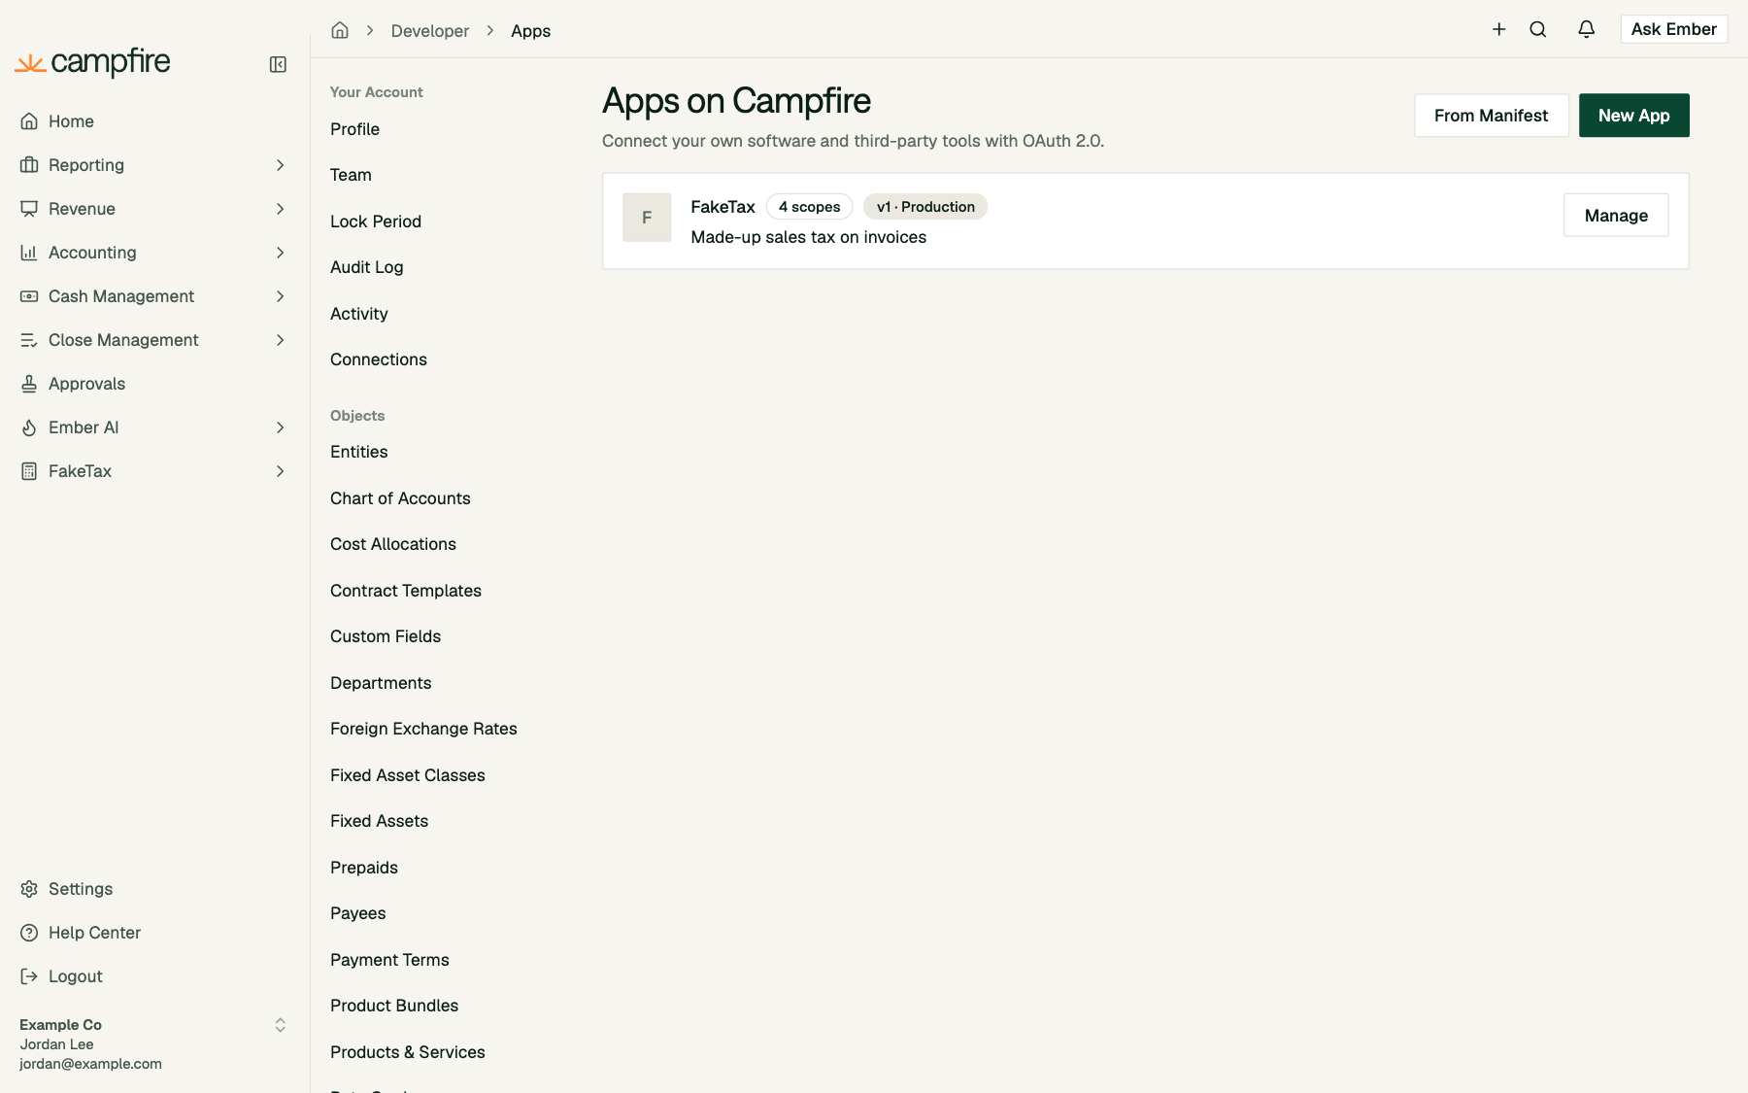Click the Accounting chart icon
Screen dimensions: 1748x1093
(x=29, y=253)
